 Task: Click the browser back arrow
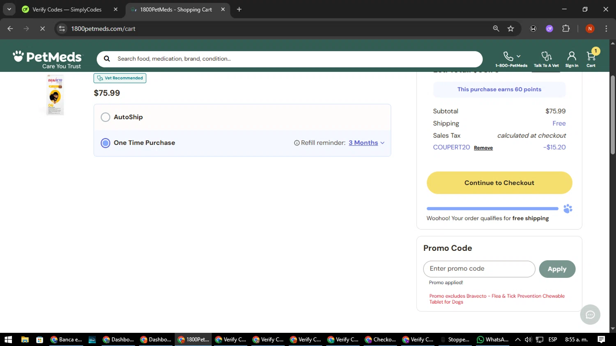coord(10,29)
